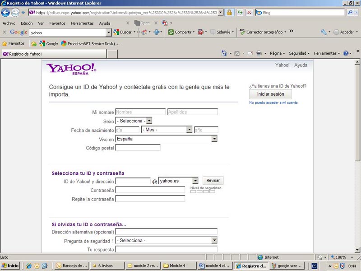Click the page scrollbar down arrow
This screenshot has height=271, width=361.
(x=357, y=250)
